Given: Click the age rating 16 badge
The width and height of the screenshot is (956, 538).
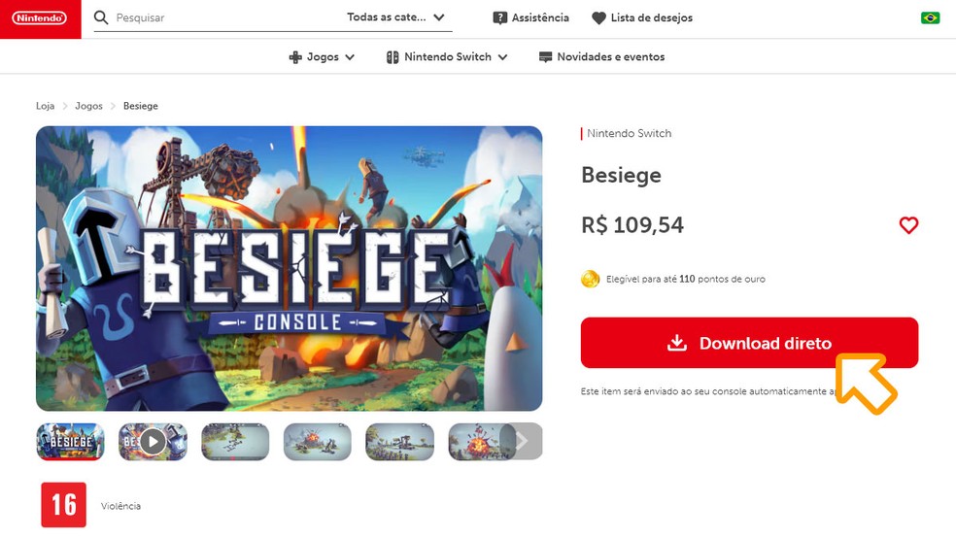Looking at the screenshot, I should pyautogui.click(x=63, y=505).
